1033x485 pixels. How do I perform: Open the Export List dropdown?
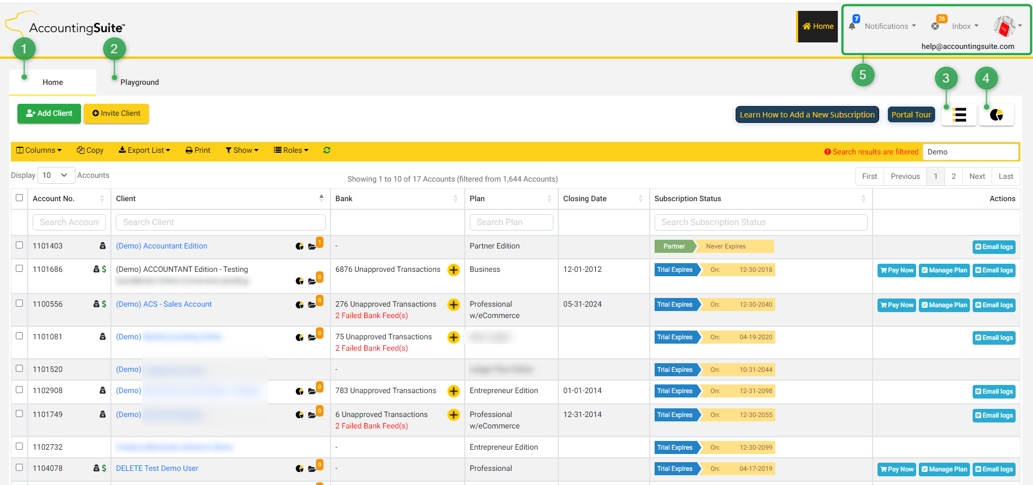point(145,150)
